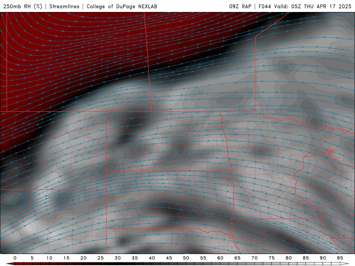
Task: Select the "Streamlines" label in header
Action: [64, 6]
